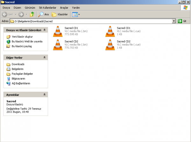191x142 pixels.
Task: Maximize the Sacred window
Action: point(184,2)
